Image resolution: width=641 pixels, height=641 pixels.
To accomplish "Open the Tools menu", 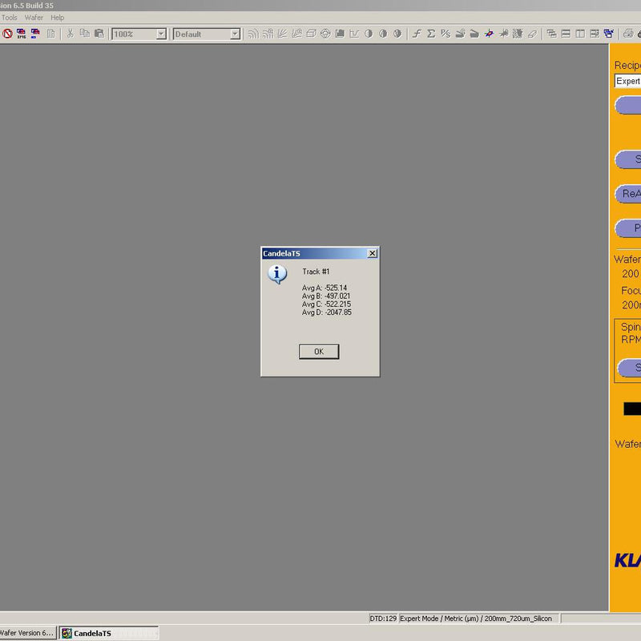I will [x=9, y=18].
